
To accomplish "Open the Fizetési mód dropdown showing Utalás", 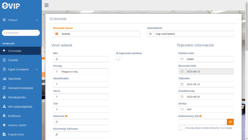I will tap(206, 59).
